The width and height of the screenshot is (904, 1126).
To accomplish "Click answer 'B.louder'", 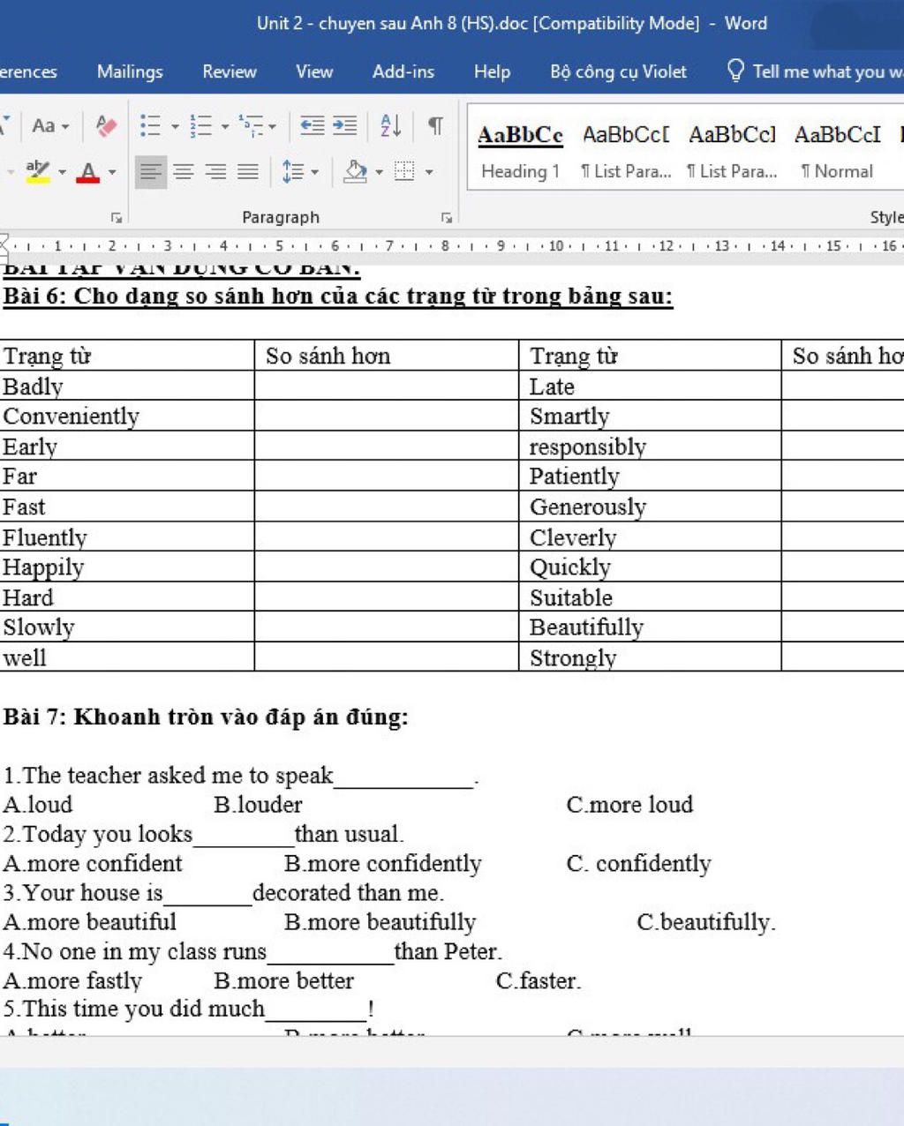I will (x=258, y=804).
